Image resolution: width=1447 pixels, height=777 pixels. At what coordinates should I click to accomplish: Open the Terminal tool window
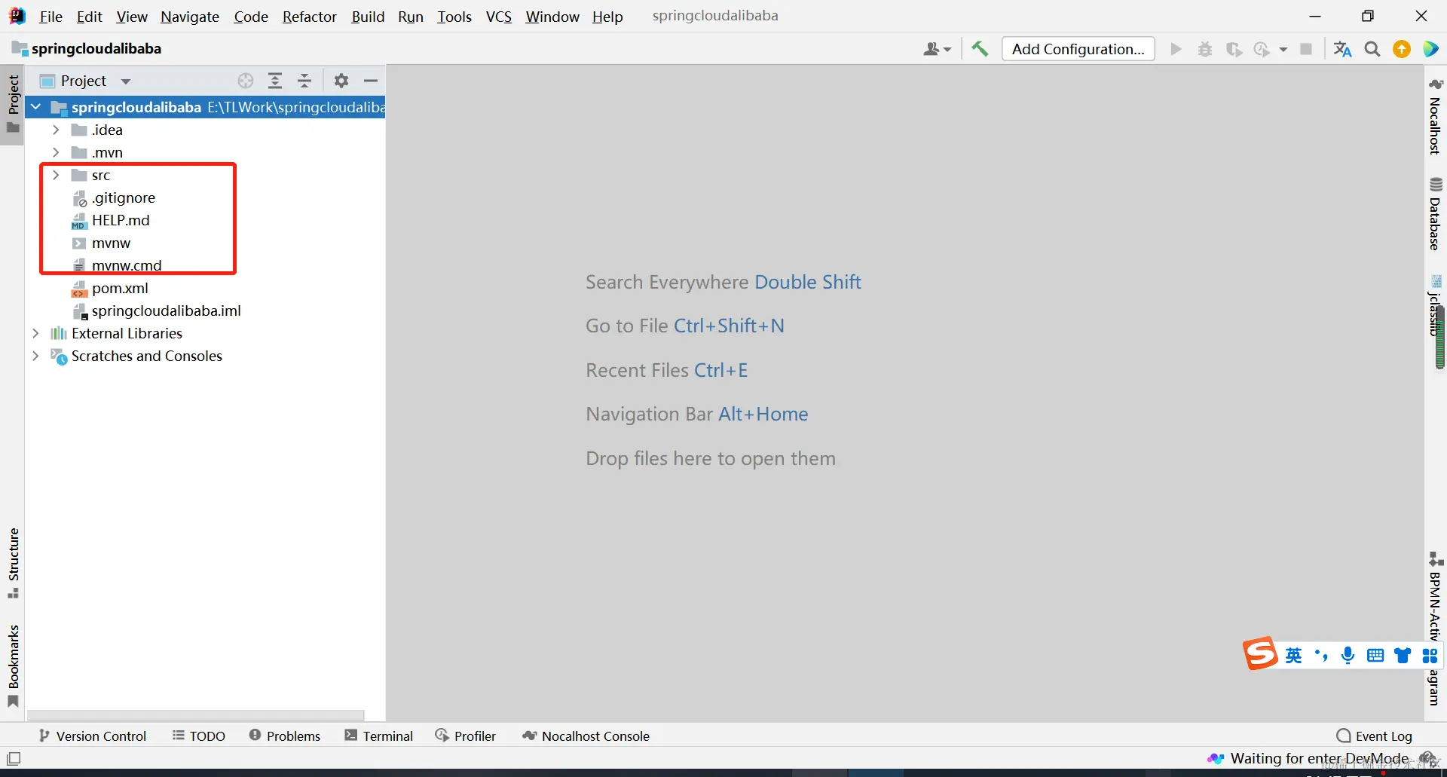[379, 736]
